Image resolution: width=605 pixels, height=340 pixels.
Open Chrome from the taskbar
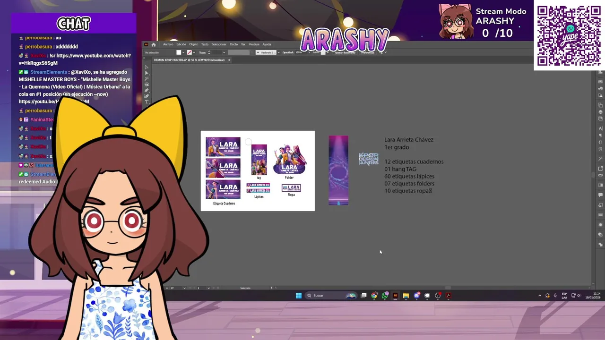tap(374, 296)
